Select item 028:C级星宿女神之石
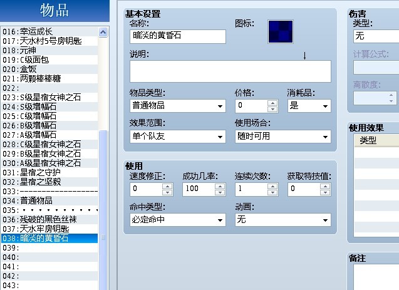 (x=49, y=145)
